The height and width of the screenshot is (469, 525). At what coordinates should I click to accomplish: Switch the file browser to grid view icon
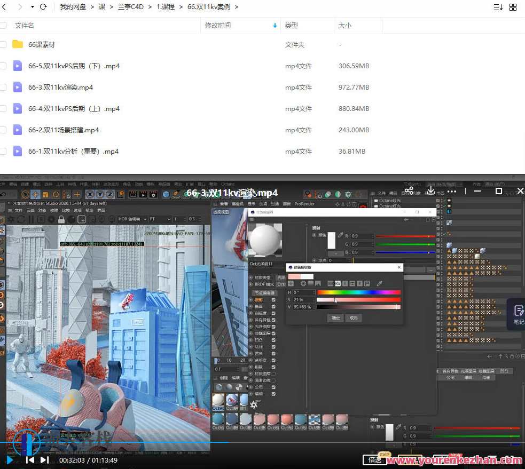[x=513, y=7]
